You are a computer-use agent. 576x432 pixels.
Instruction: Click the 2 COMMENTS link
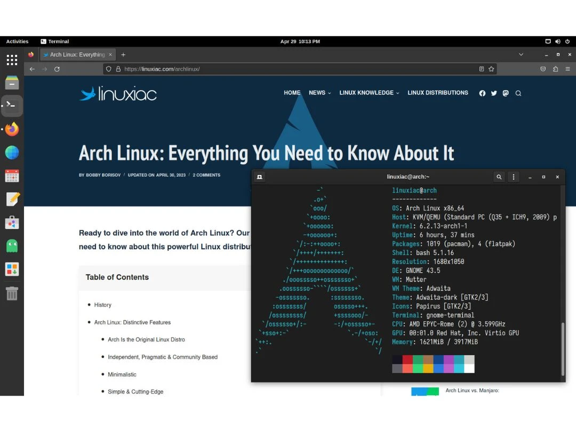click(206, 175)
